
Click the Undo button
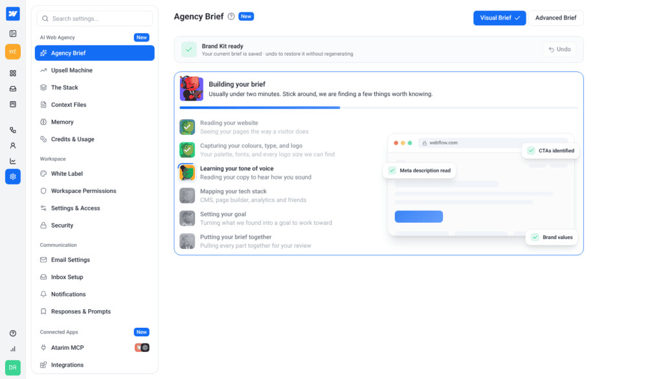point(559,49)
